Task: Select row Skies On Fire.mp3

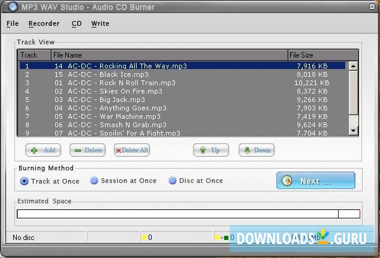Action: 182,91
